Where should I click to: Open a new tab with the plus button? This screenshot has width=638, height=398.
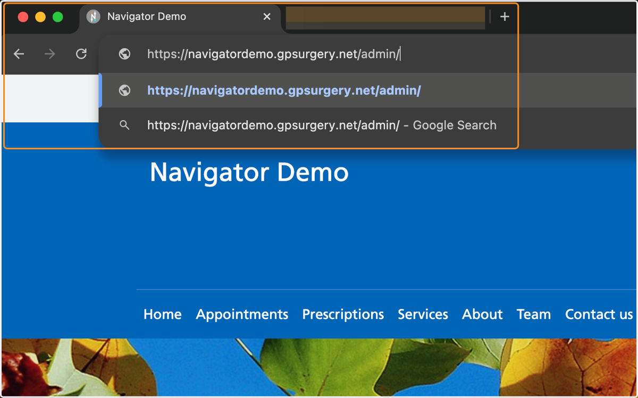point(505,17)
